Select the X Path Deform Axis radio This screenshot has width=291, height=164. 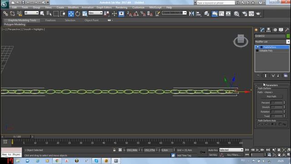coord(259,124)
